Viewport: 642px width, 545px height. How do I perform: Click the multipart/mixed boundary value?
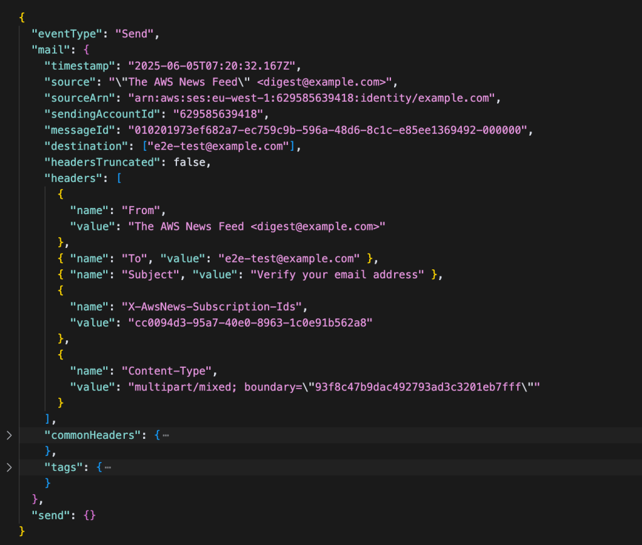[333, 387]
